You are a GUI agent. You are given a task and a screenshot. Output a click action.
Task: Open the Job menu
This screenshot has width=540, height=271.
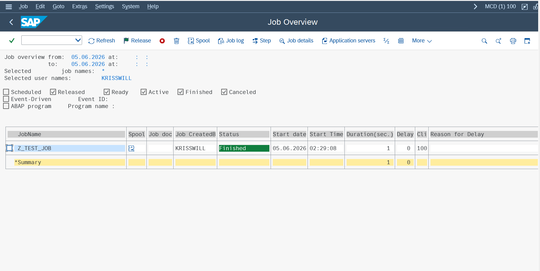(23, 6)
